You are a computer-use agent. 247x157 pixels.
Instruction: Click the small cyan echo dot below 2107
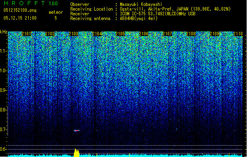[176, 129]
